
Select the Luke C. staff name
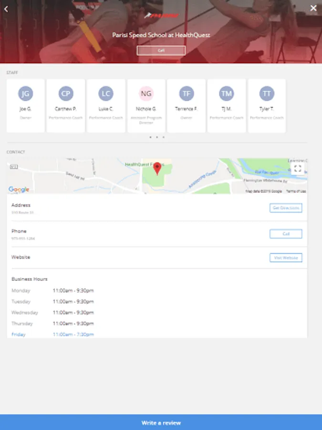[106, 109]
